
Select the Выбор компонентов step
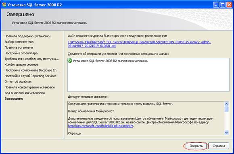[x=19, y=42]
